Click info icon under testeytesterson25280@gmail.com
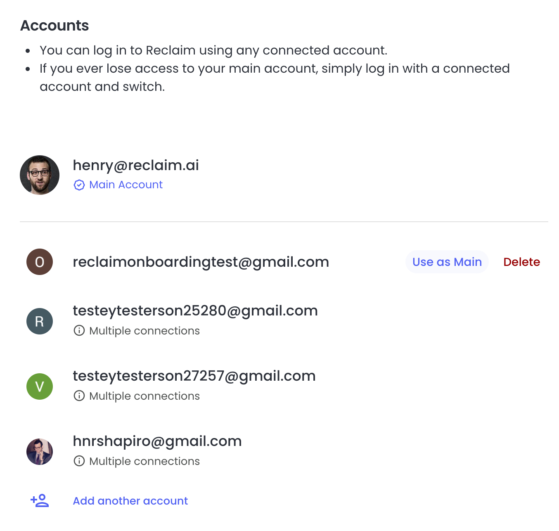Image resolution: width=559 pixels, height=531 pixels. coord(79,331)
